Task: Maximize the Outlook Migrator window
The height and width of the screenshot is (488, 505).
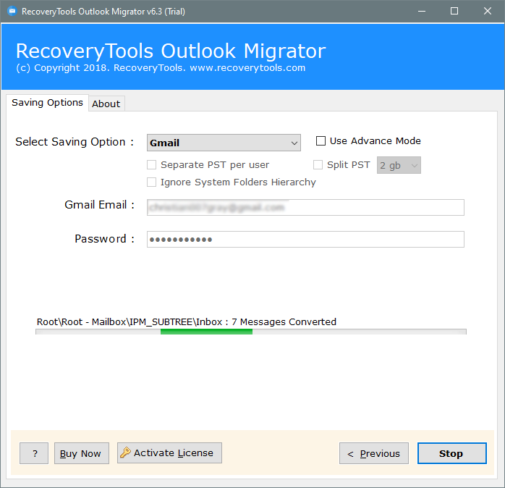Action: [x=454, y=12]
